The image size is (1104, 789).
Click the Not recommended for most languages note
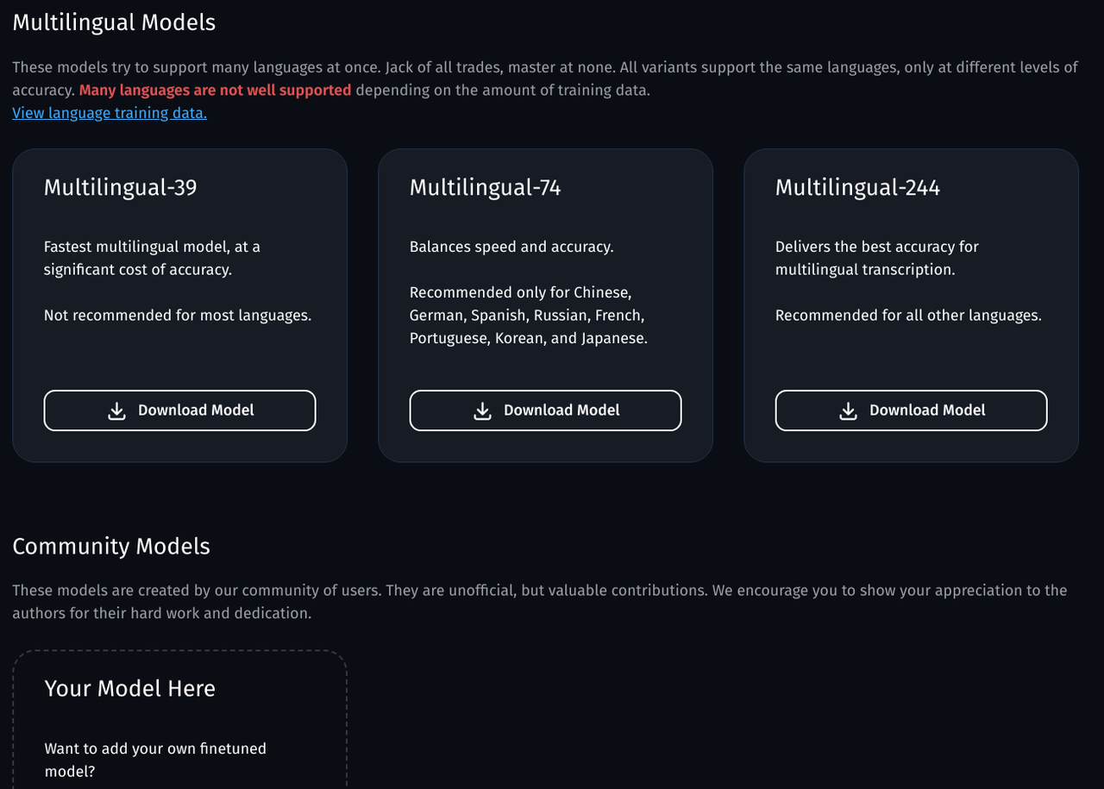pyautogui.click(x=178, y=316)
